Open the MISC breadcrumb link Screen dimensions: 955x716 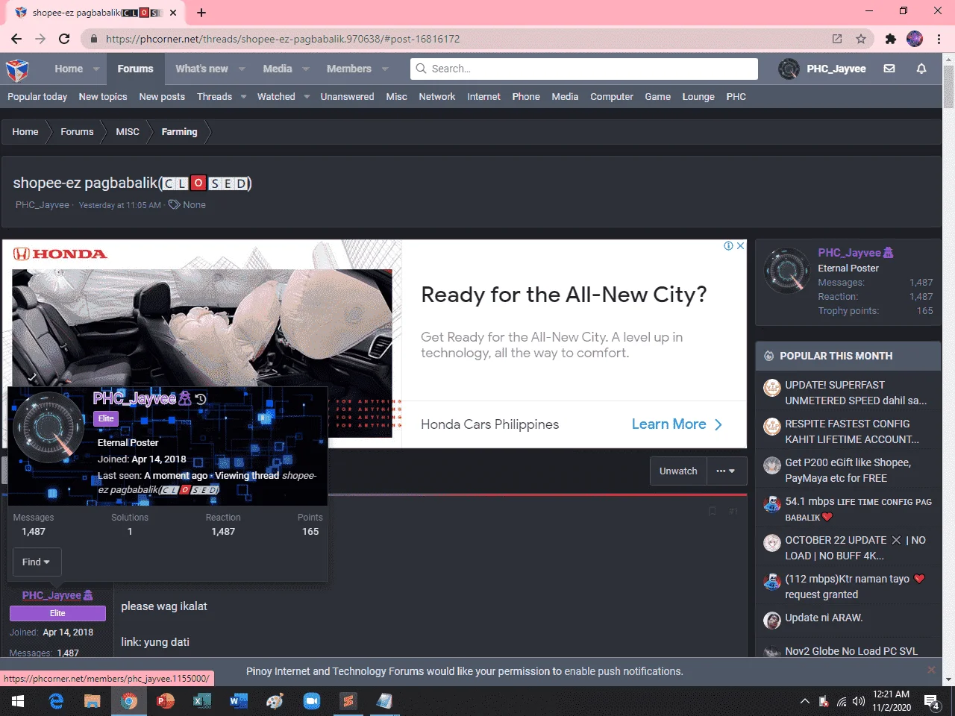[128, 132]
